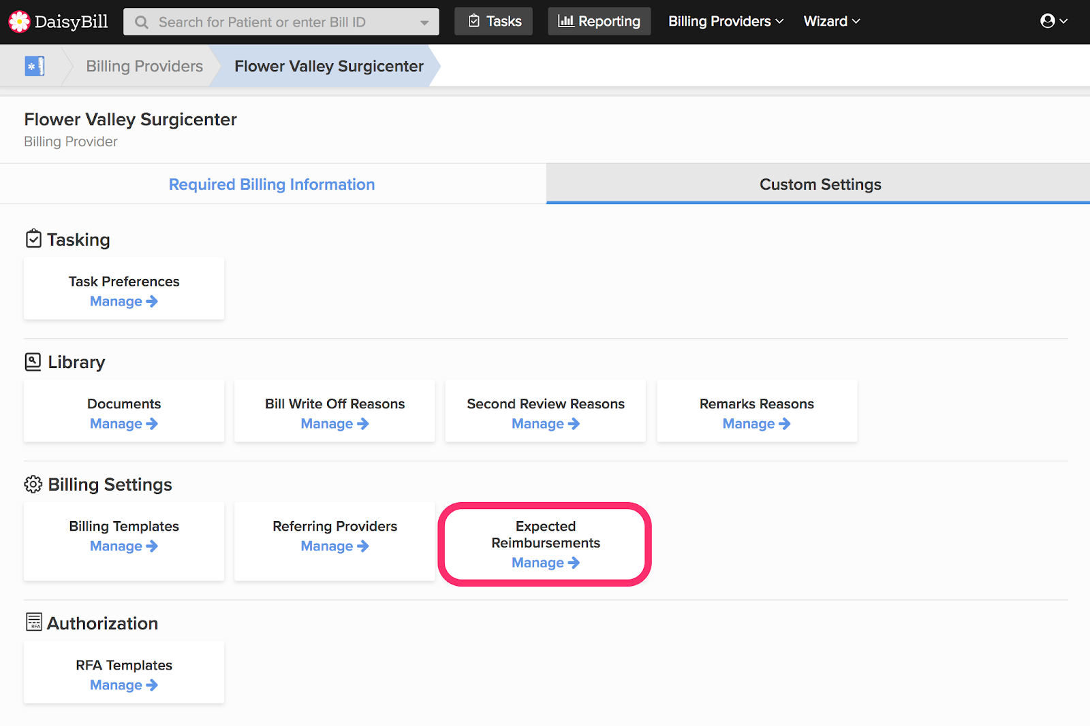Image resolution: width=1090 pixels, height=726 pixels.
Task: Click the RFA Templates card title
Action: tap(124, 665)
